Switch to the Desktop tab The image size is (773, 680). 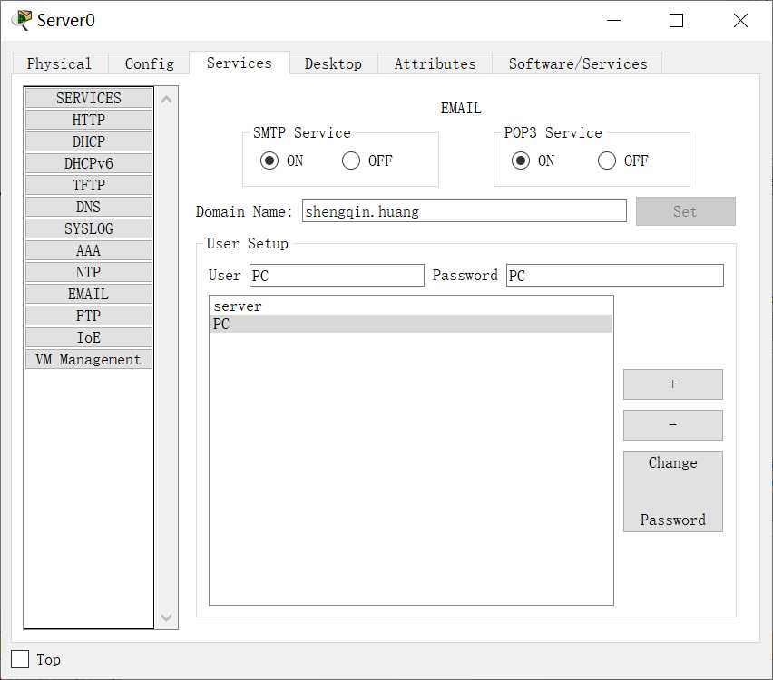tap(333, 63)
